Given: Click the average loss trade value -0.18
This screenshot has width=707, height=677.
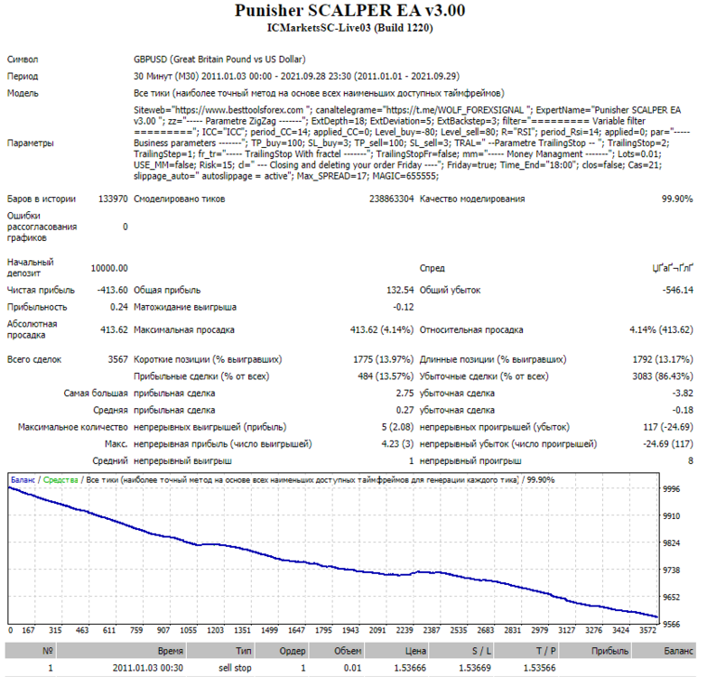Looking at the screenshot, I should pos(684,410).
